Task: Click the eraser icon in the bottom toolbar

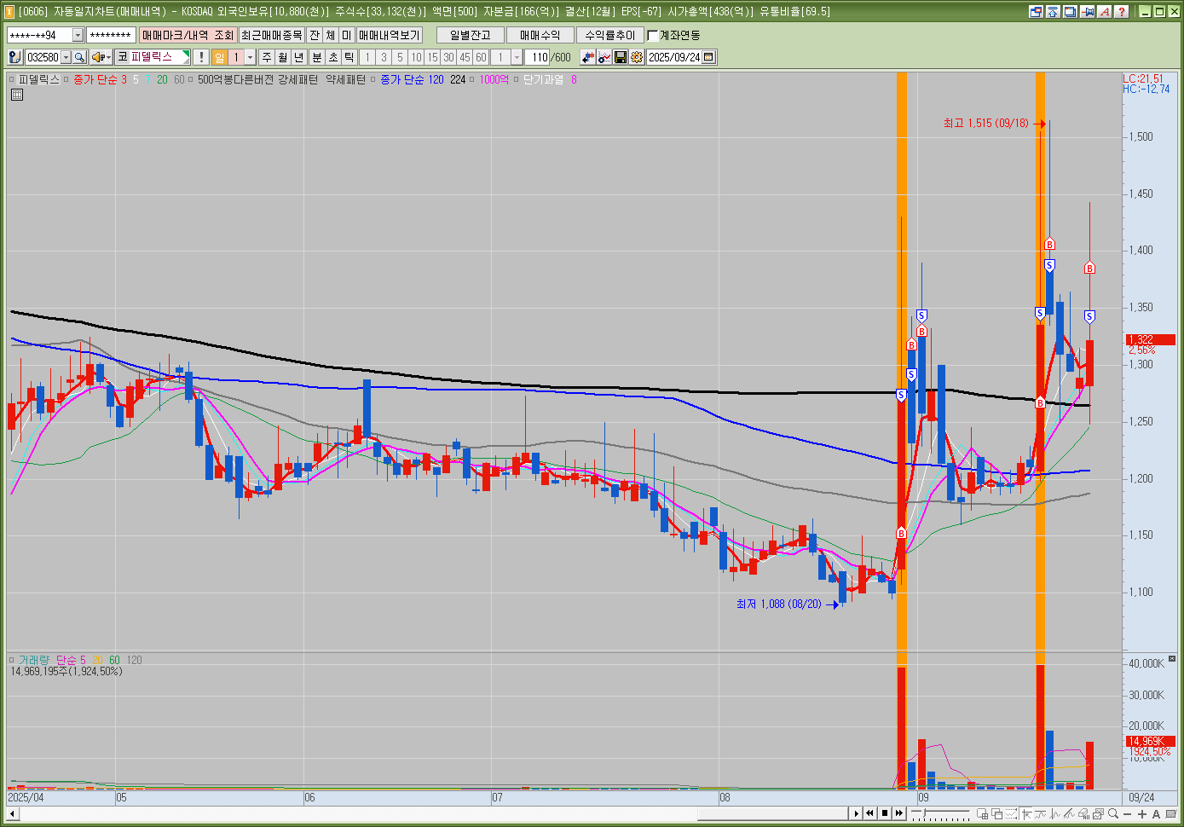Action: [1083, 813]
